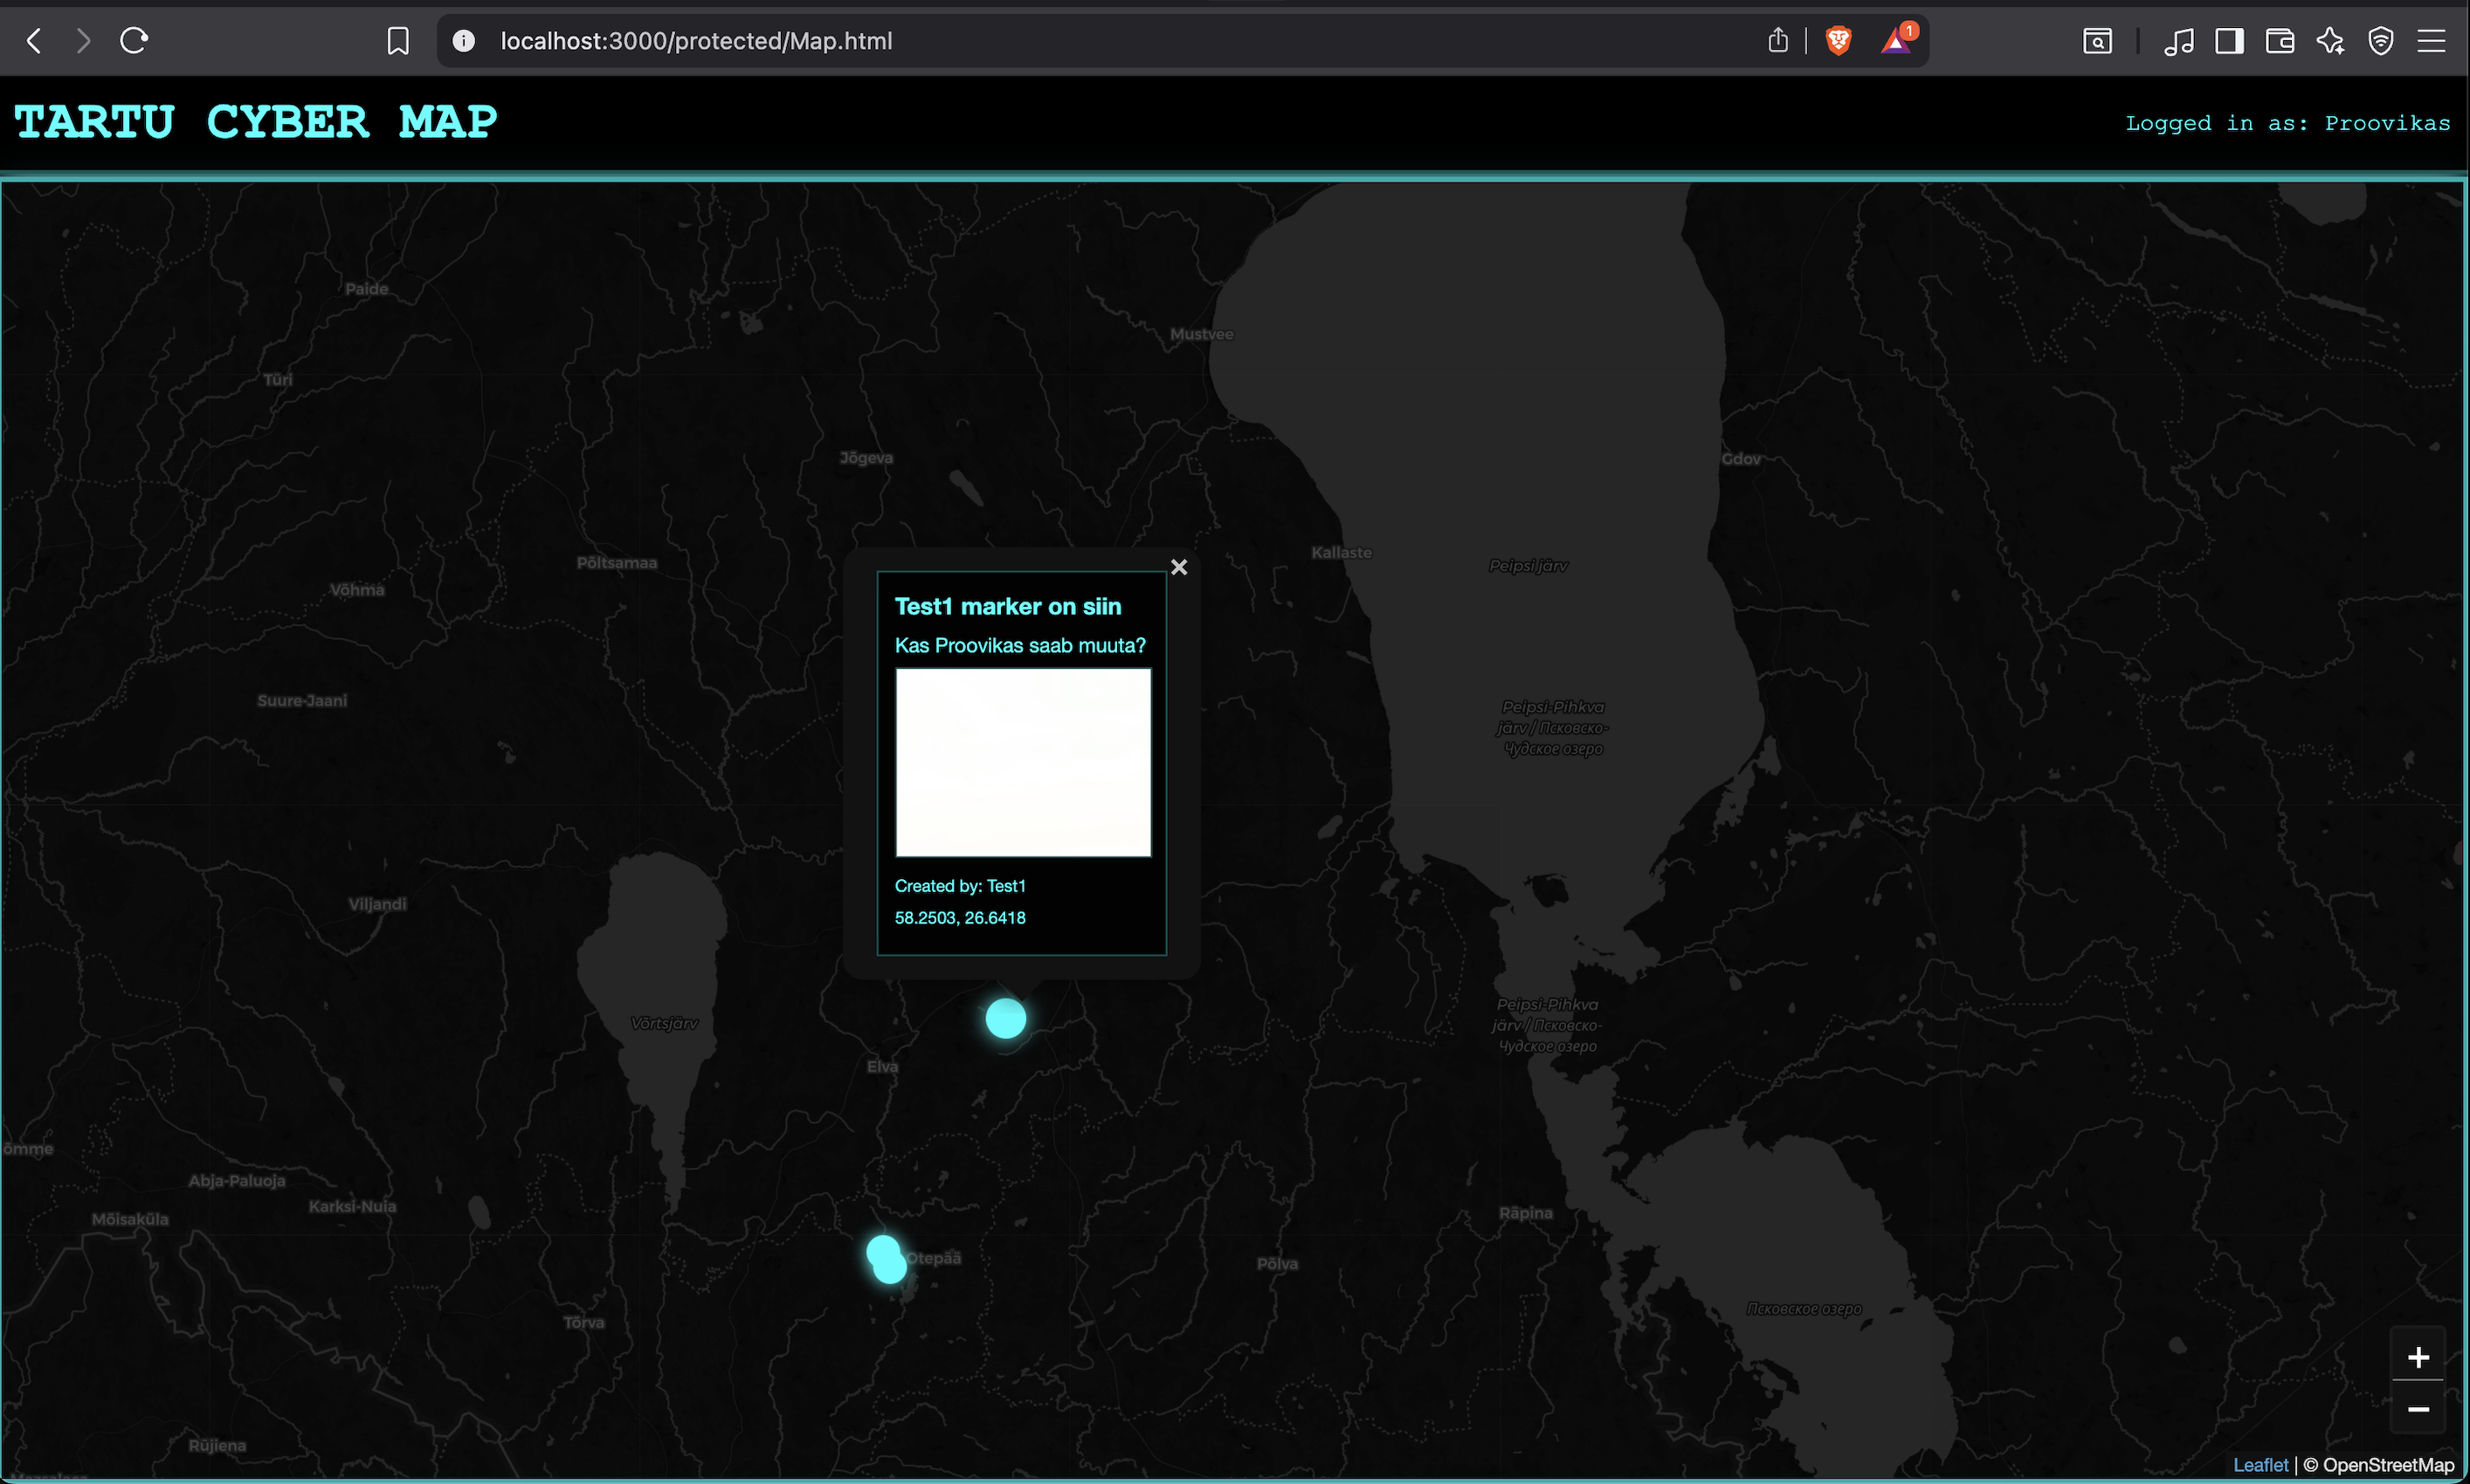Click the Türi map label
The width and height of the screenshot is (2470, 1484).
(x=278, y=379)
